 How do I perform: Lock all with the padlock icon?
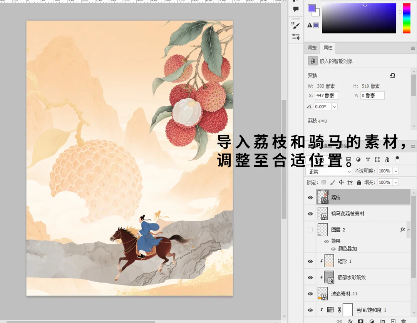359,182
